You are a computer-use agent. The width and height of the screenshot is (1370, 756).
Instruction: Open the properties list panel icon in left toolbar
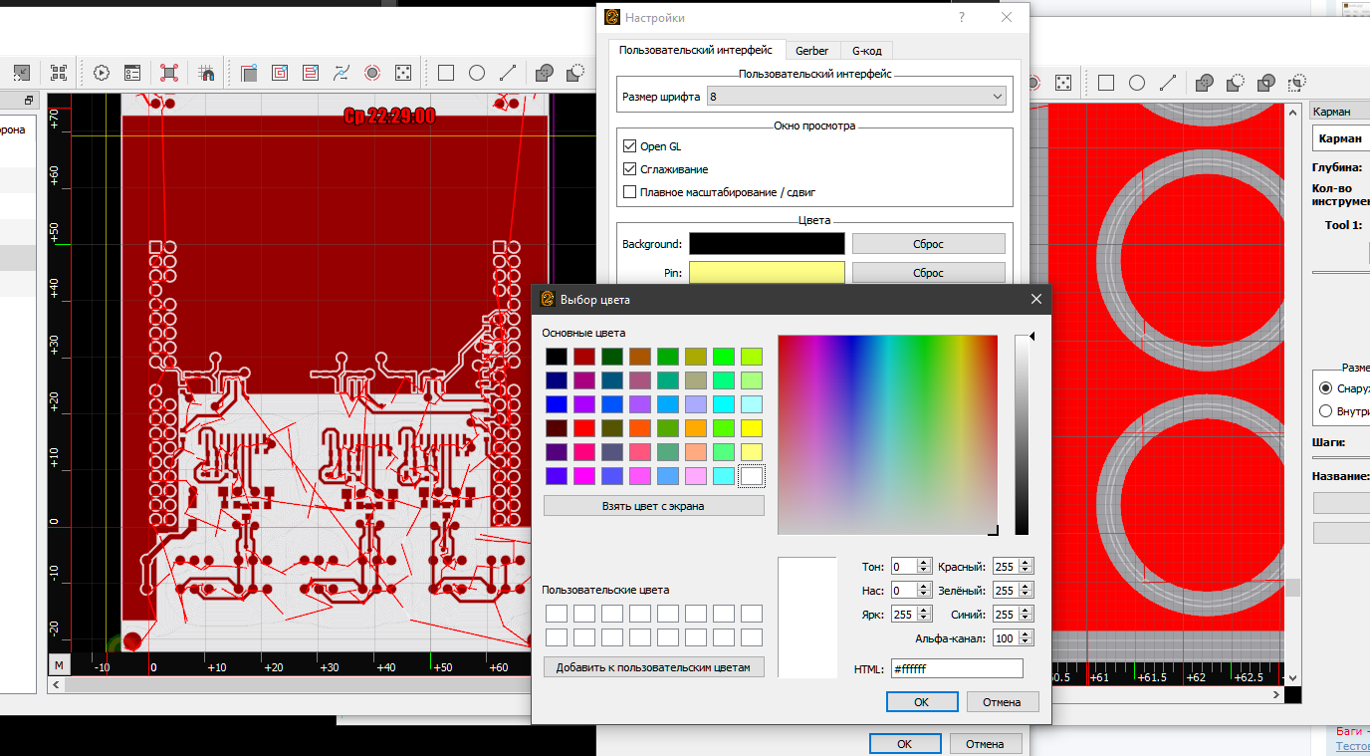tap(132, 73)
